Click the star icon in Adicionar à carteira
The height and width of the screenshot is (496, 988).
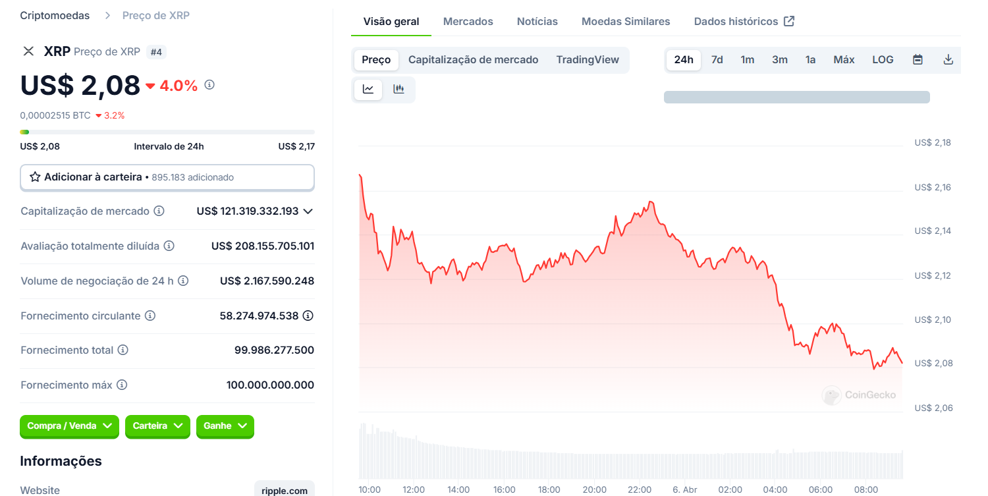pyautogui.click(x=36, y=177)
